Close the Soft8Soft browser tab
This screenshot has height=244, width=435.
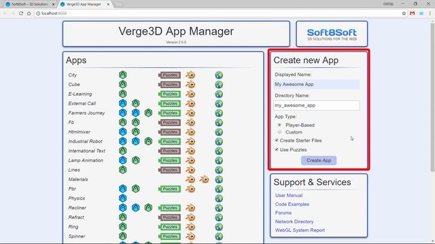pos(53,4)
